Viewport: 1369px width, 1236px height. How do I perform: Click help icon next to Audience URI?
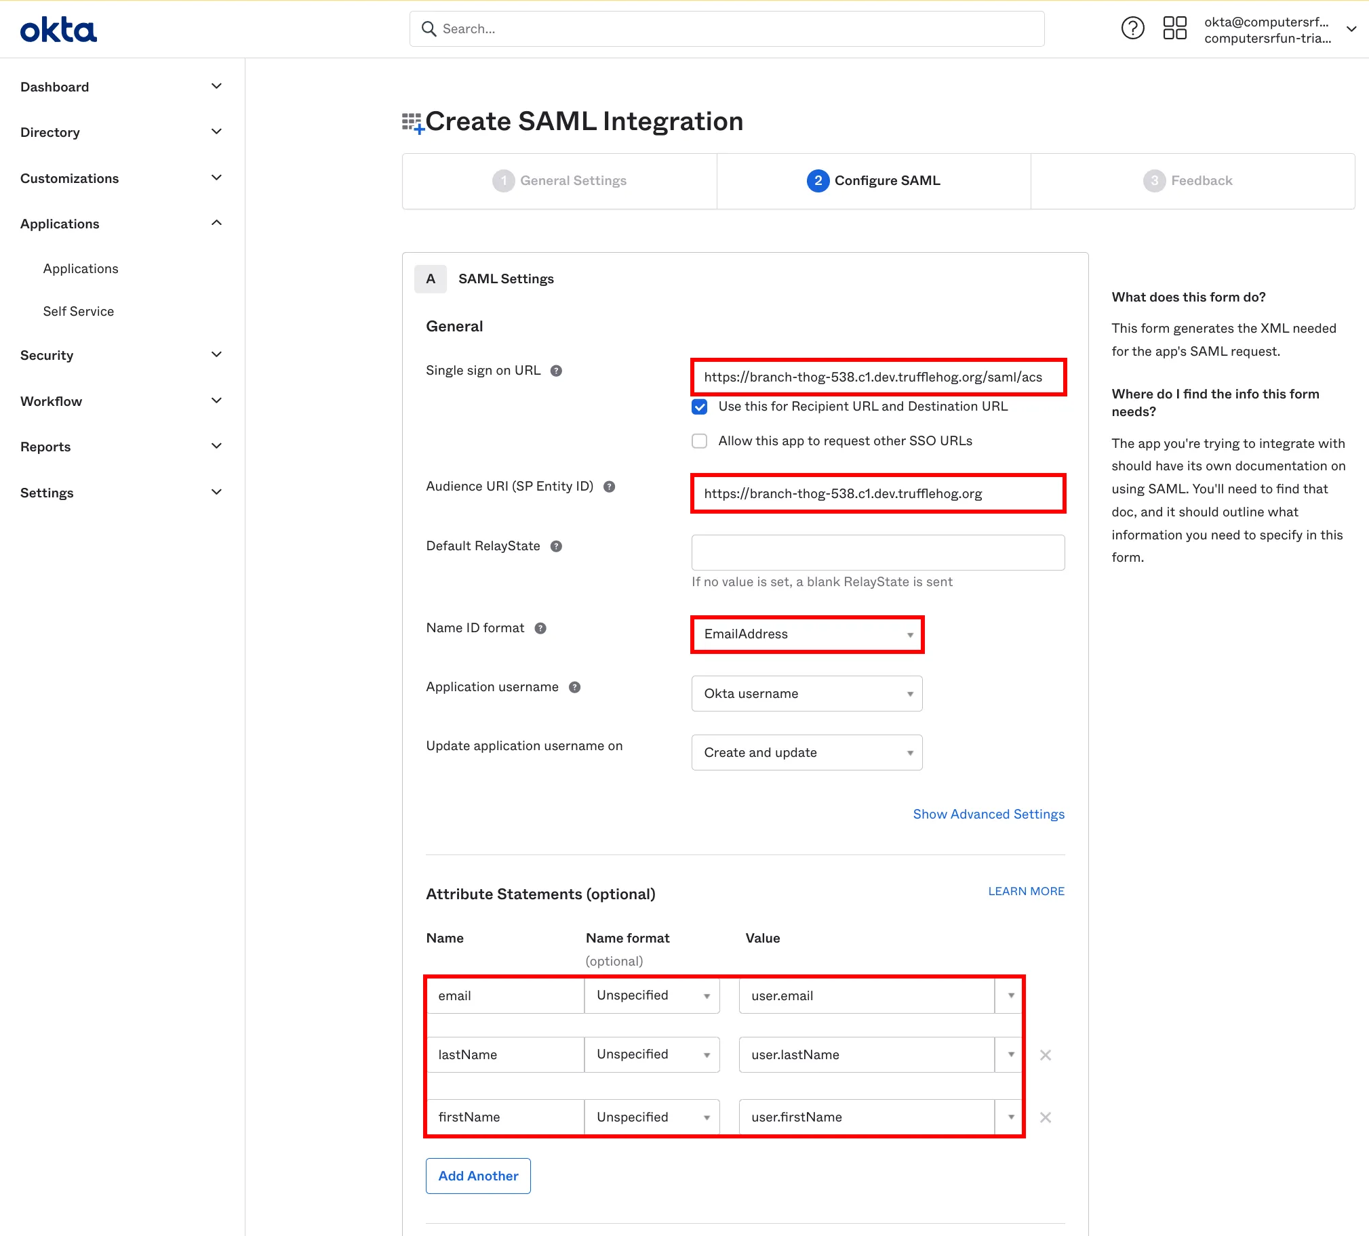click(x=609, y=487)
